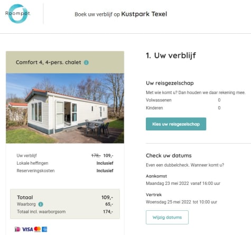Click the iDEAL payment icon
The image size is (251, 235).
pos(17,229)
